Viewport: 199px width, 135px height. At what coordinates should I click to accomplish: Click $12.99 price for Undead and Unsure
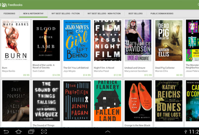coord(148,75)
